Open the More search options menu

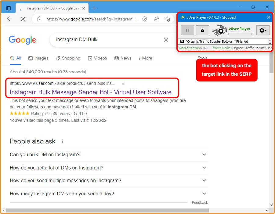[x=145, y=58]
